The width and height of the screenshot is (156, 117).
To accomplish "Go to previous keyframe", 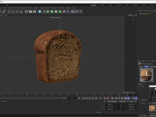I will 84,98.
